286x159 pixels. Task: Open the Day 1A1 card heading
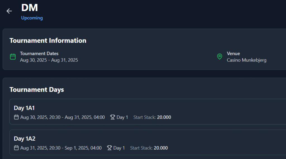pyautogui.click(x=24, y=108)
